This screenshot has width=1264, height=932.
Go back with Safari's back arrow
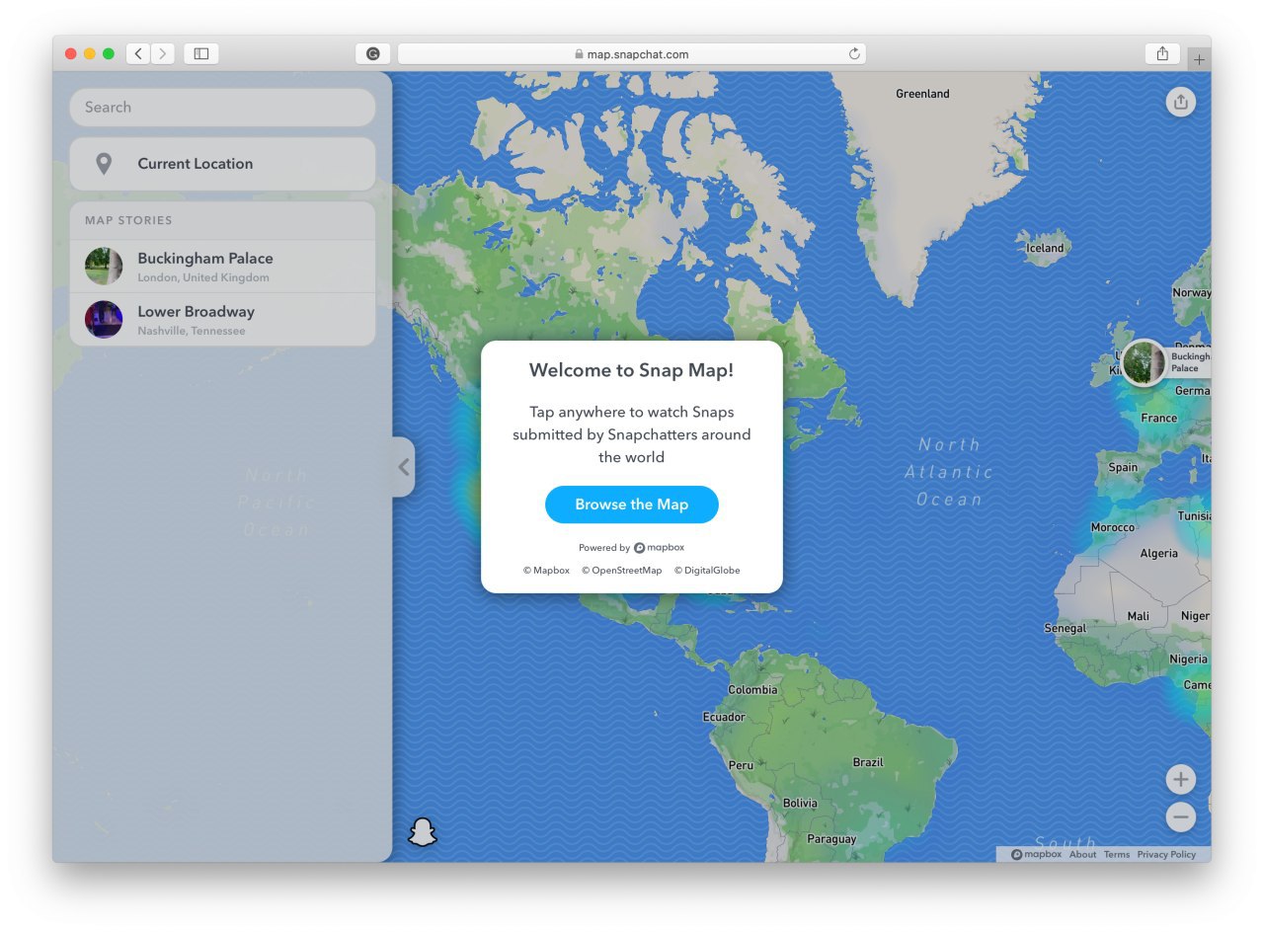tap(138, 53)
